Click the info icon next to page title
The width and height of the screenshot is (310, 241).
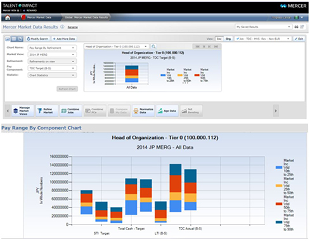click(62, 27)
